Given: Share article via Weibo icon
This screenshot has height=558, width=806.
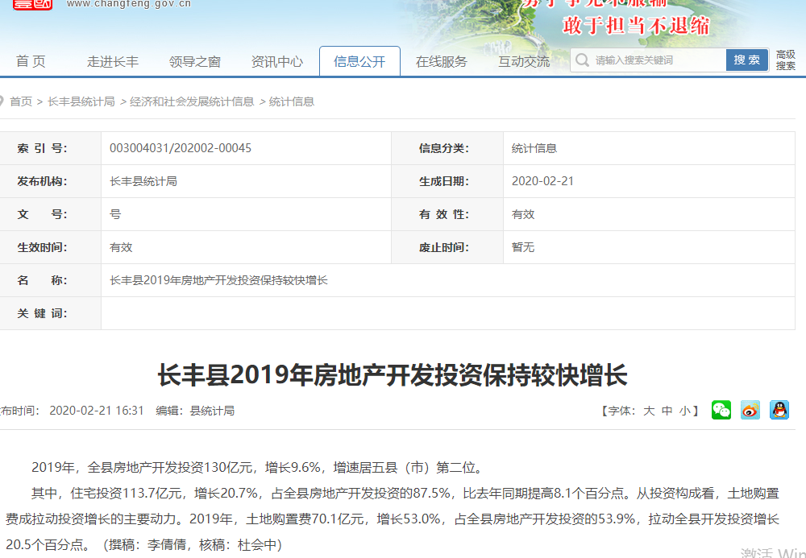Looking at the screenshot, I should (750, 410).
